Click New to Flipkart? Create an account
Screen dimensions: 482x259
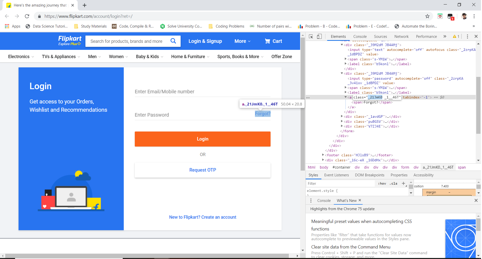point(202,217)
